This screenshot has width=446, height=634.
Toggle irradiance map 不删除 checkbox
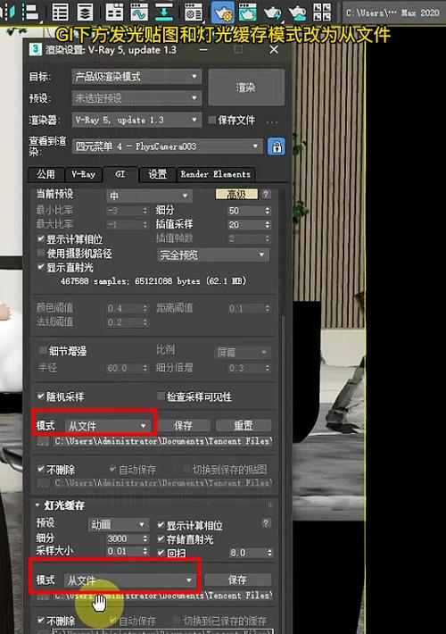click(40, 469)
